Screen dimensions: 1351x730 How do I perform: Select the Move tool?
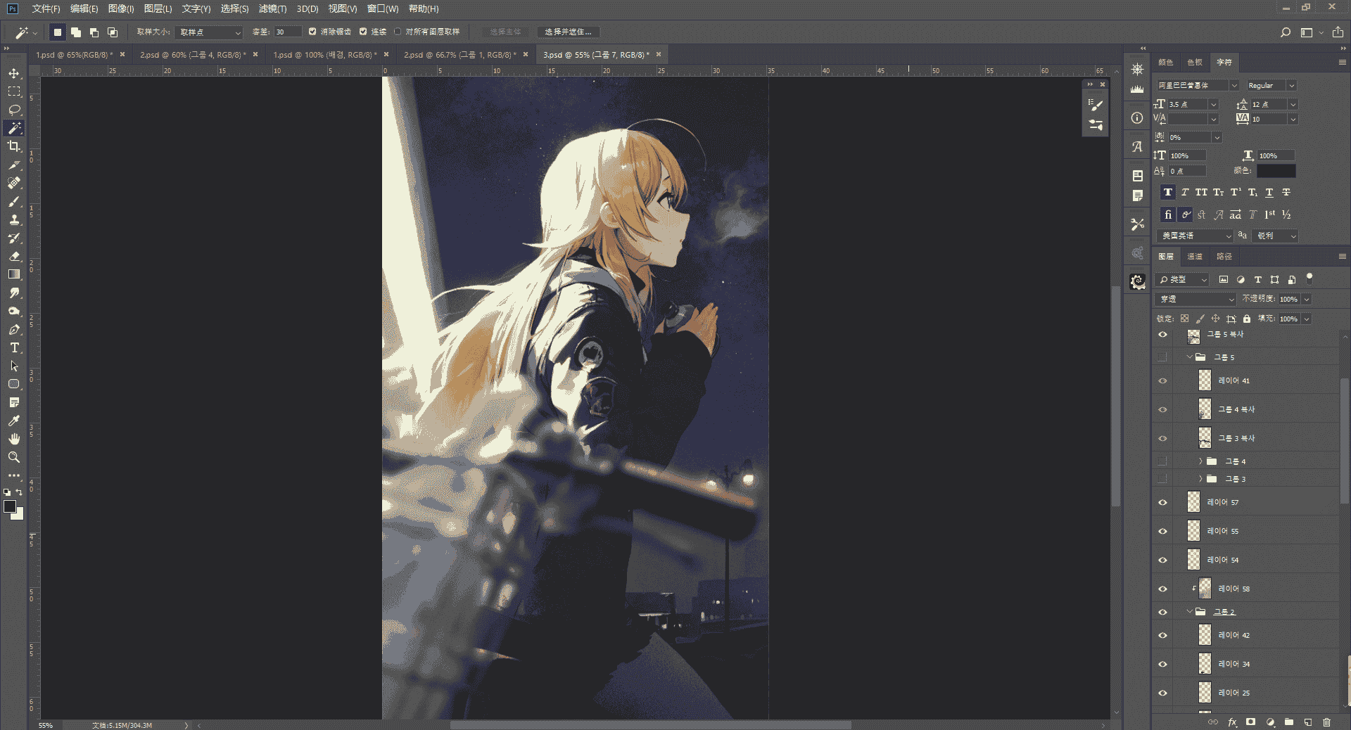[x=14, y=73]
